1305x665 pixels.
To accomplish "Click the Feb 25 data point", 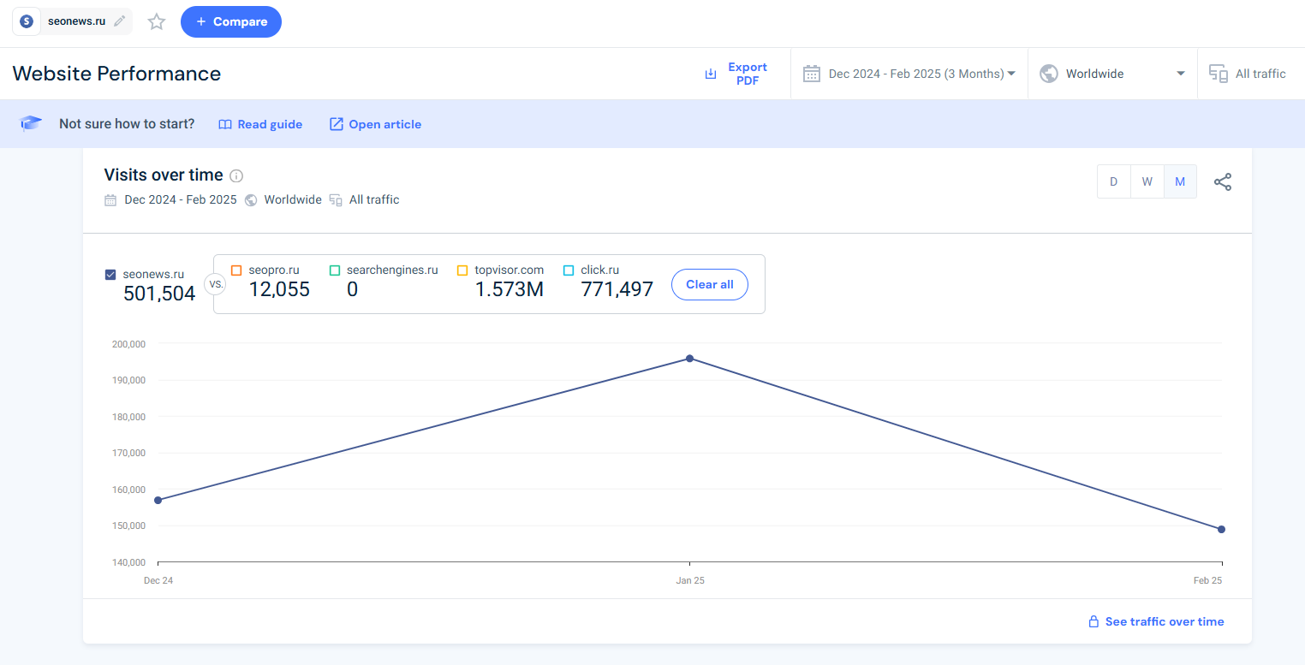I will pos(1221,529).
